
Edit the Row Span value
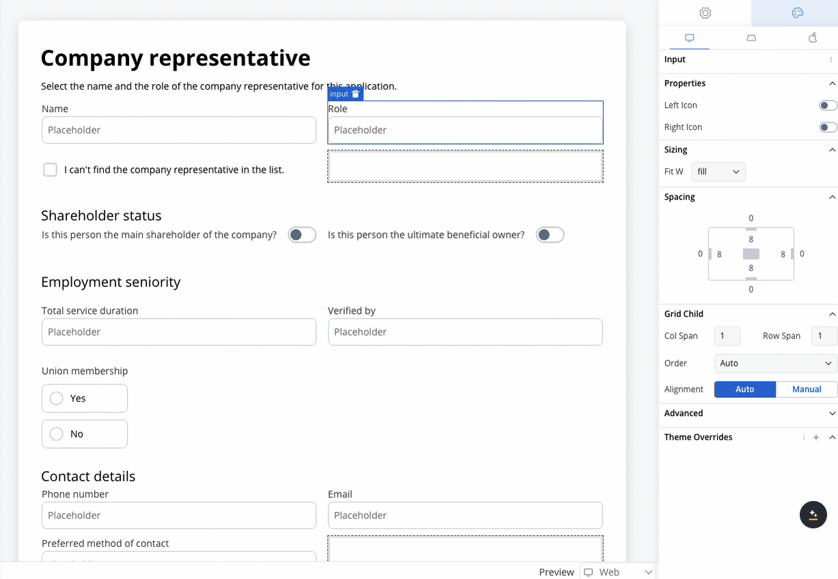[x=824, y=336]
